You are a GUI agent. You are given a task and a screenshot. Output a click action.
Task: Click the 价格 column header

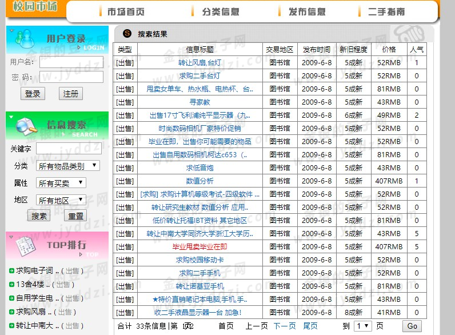tap(389, 50)
